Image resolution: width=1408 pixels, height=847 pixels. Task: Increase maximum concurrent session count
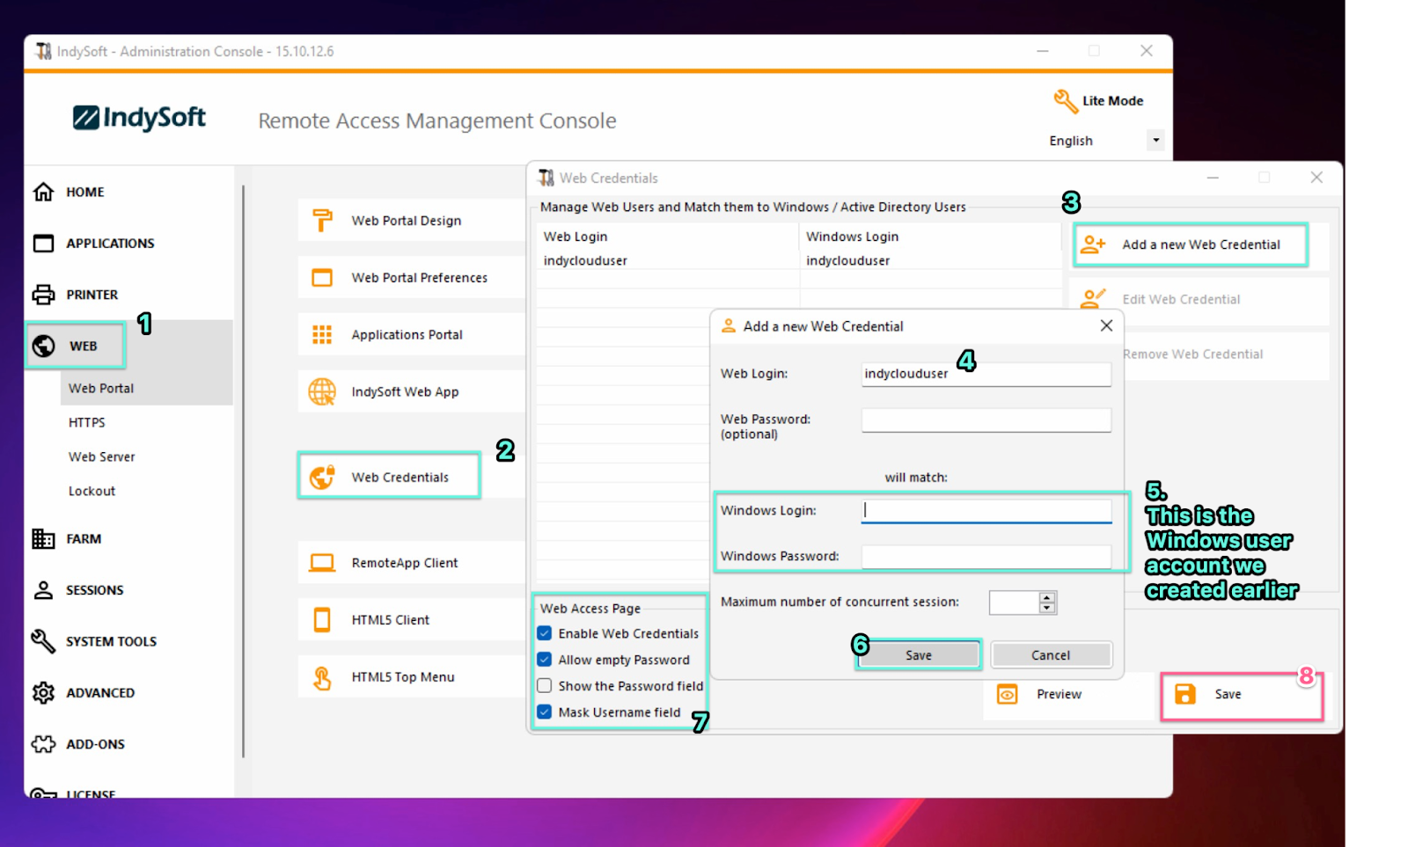[x=1046, y=597]
